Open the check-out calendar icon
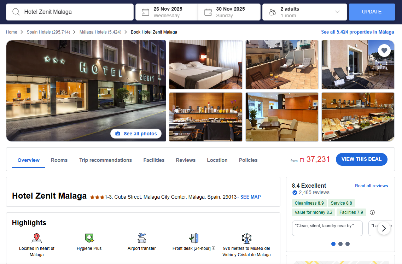Viewport: 402px width, 264px height. pos(208,12)
